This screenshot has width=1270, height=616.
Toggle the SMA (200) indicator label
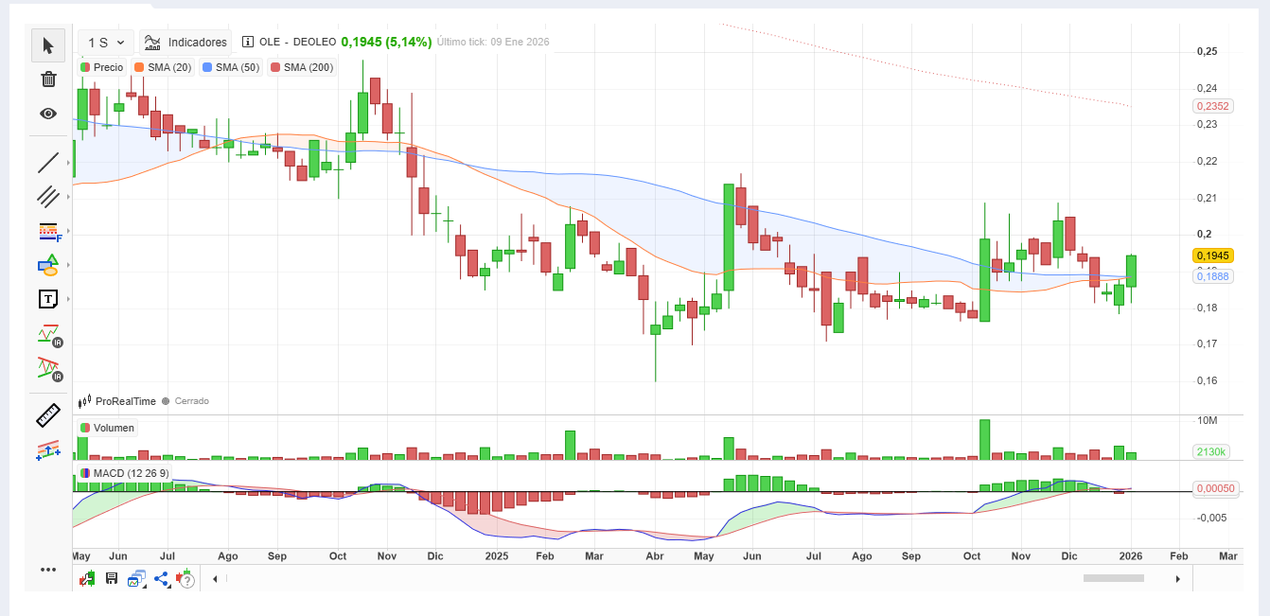click(302, 67)
